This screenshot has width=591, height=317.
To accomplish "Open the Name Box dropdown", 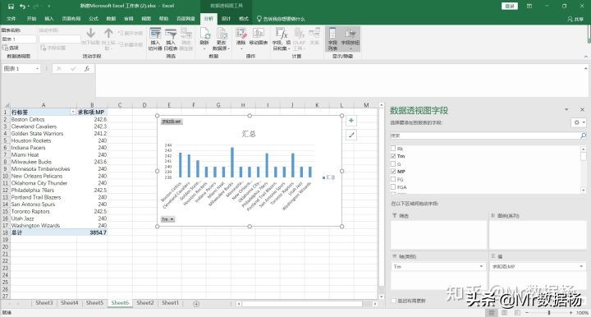I will tap(37, 69).
